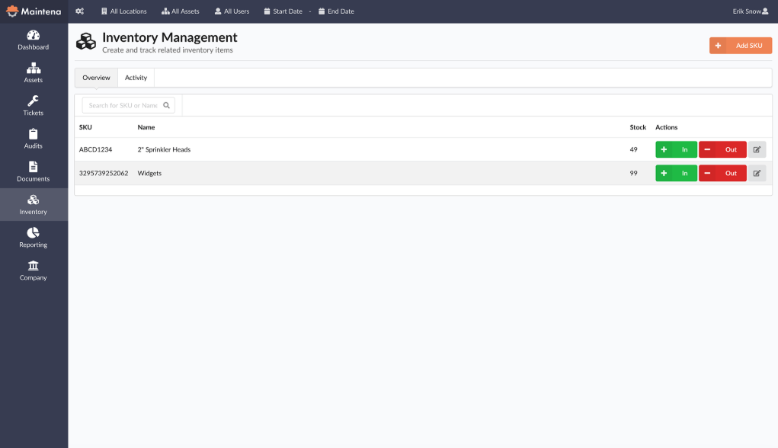Click the Widgets name cell
Screen dimensions: 778x448
click(x=149, y=173)
